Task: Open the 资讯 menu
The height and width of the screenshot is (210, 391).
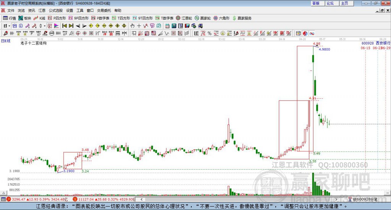Action: (31, 10)
